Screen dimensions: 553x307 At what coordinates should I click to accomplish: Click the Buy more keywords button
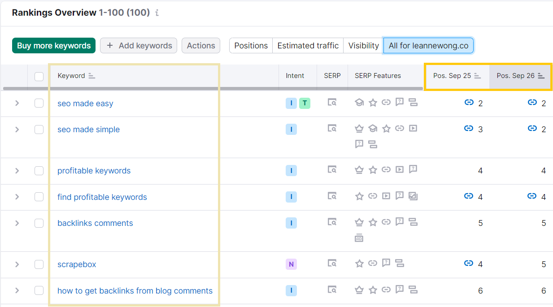(x=53, y=45)
